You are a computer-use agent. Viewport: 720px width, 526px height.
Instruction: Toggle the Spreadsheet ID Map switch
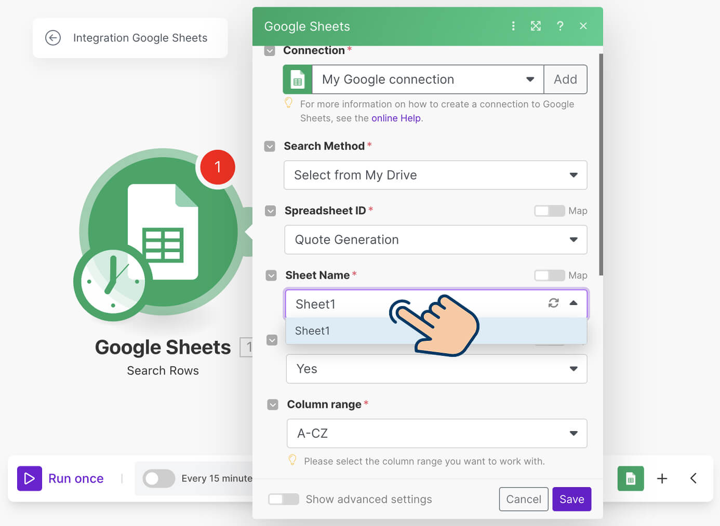tap(549, 211)
